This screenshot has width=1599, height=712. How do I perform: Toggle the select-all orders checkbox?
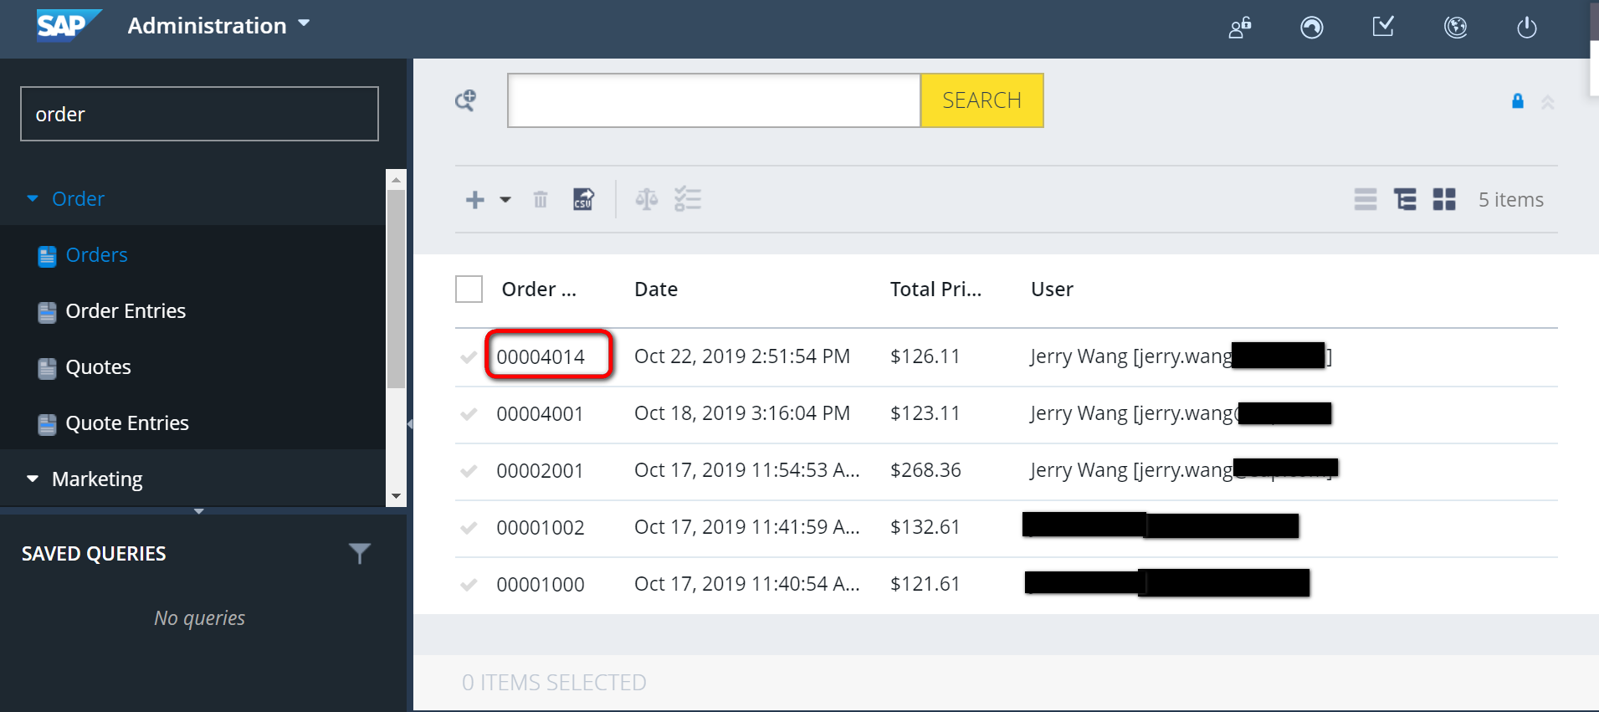469,289
